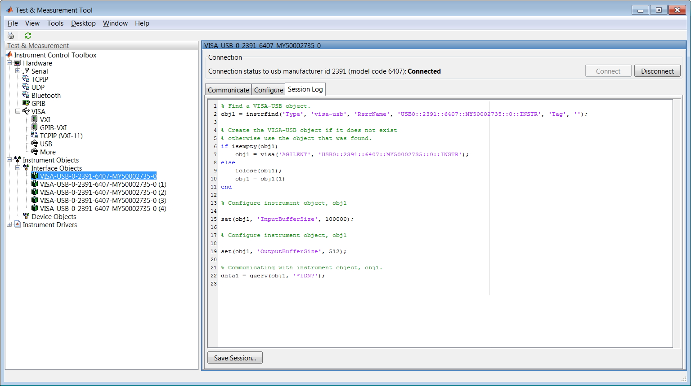This screenshot has height=386, width=691.
Task: Open the Help menu
Action: (x=142, y=23)
